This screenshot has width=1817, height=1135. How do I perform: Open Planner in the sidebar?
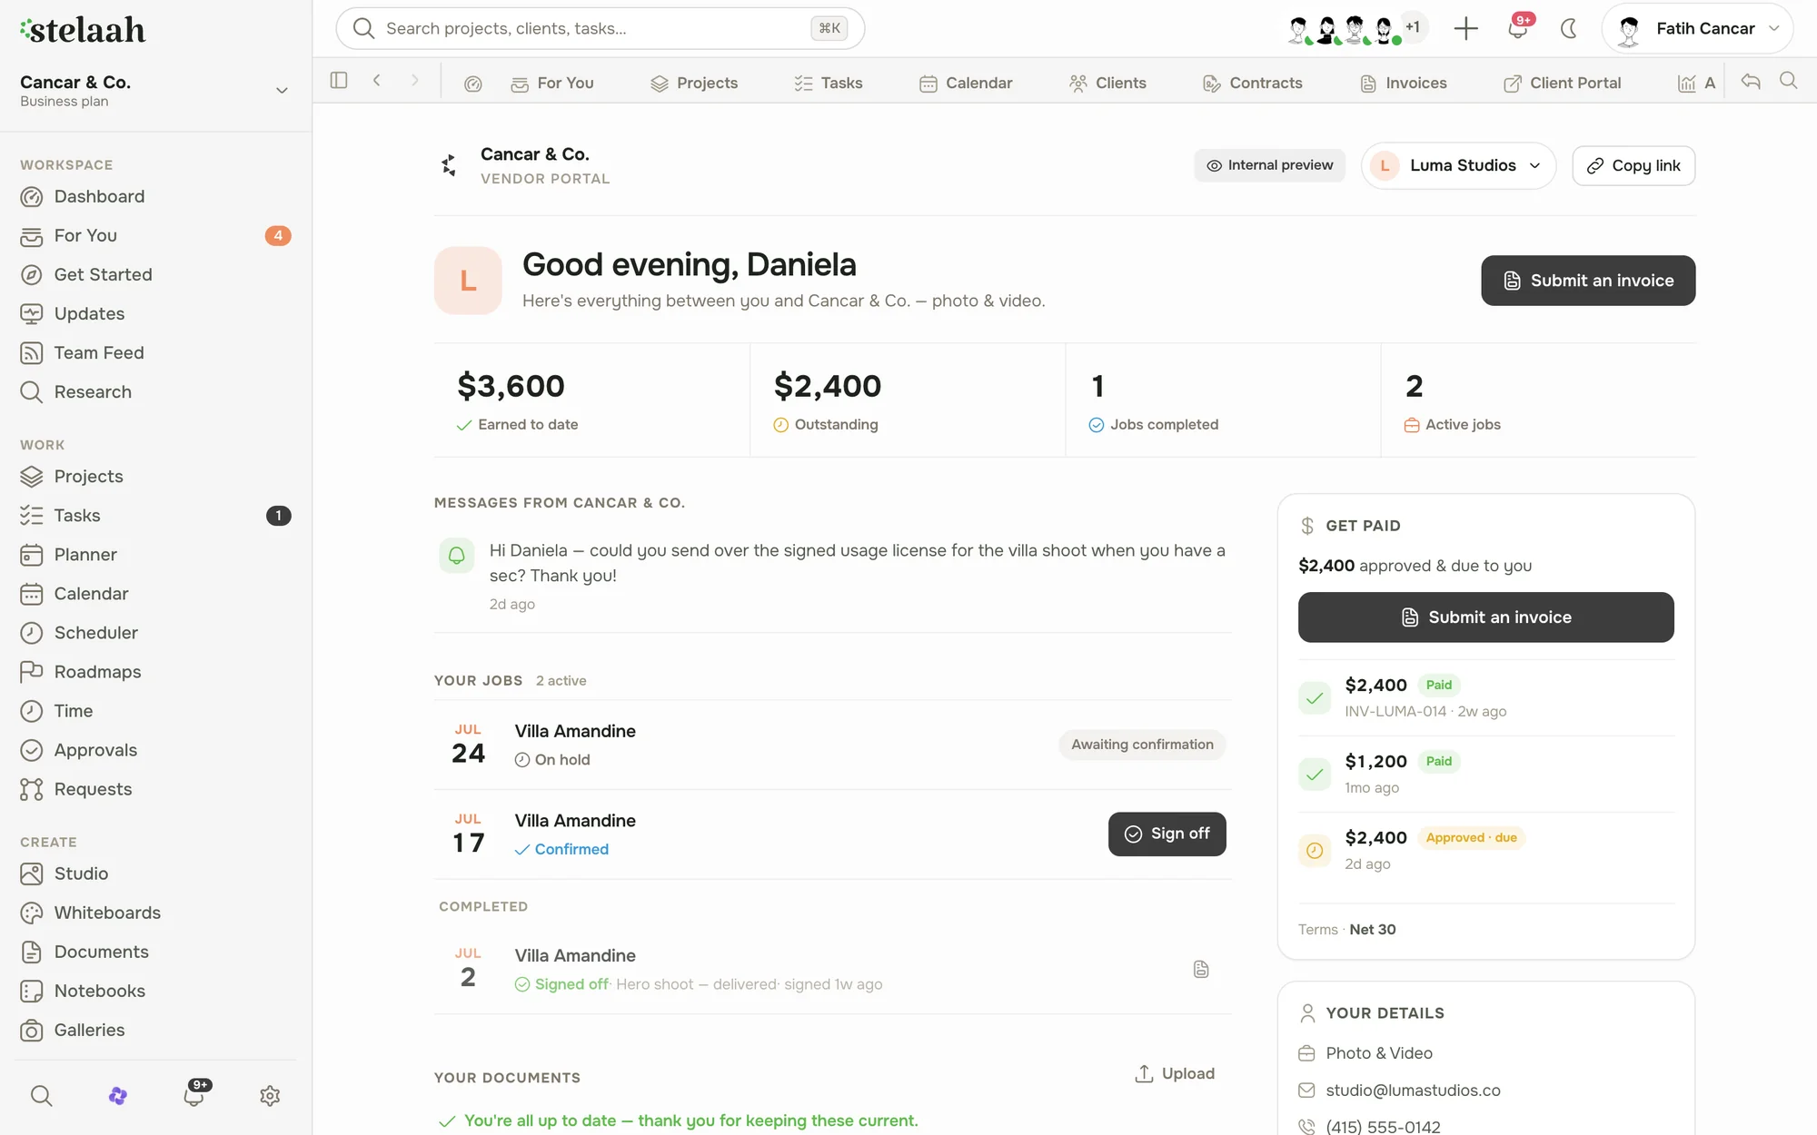155,554
